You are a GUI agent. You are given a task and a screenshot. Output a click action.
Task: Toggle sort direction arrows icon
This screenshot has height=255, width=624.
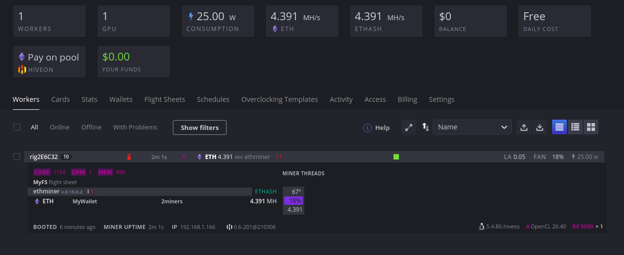[426, 127]
